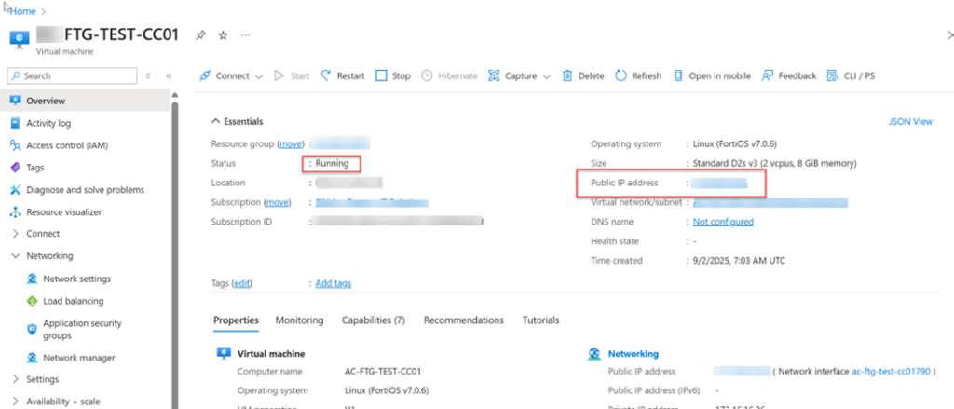Switch to the Properties tab
This screenshot has height=409, width=954.
[x=236, y=320]
